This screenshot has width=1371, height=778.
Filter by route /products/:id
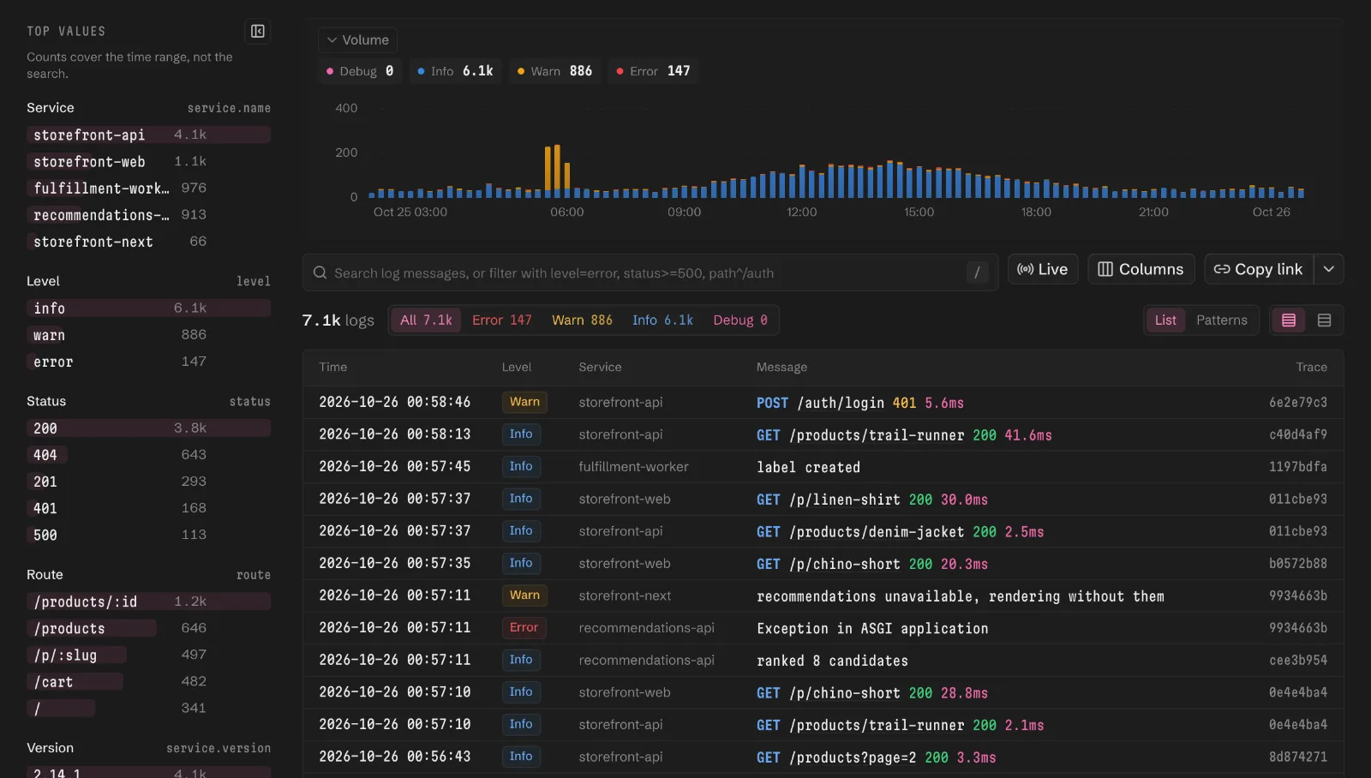pyautogui.click(x=148, y=602)
